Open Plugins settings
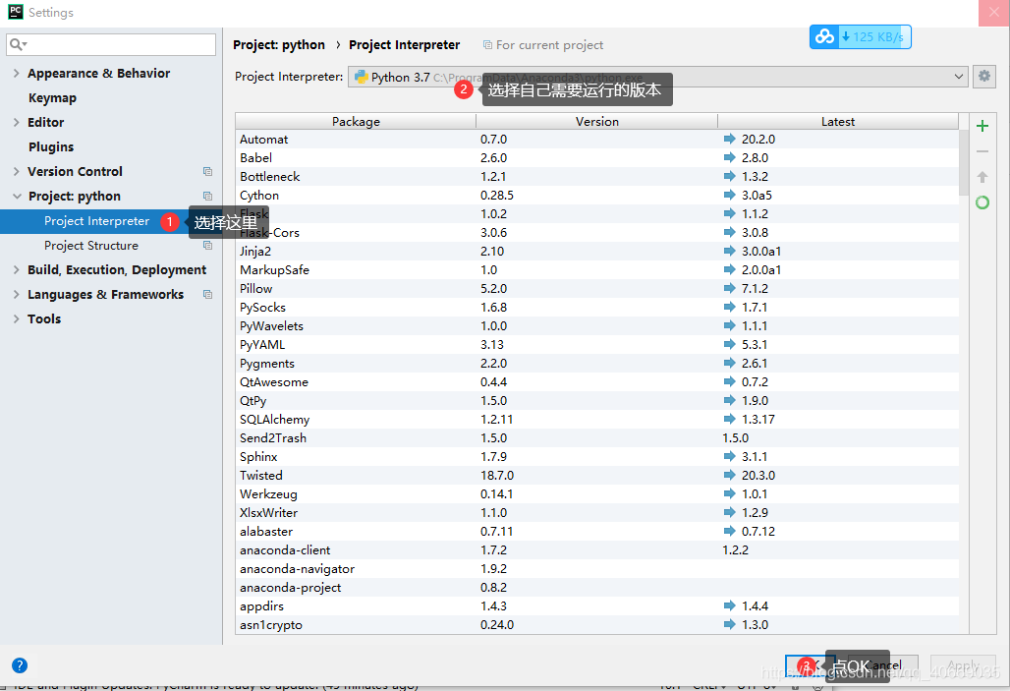The width and height of the screenshot is (1010, 691). [x=51, y=147]
